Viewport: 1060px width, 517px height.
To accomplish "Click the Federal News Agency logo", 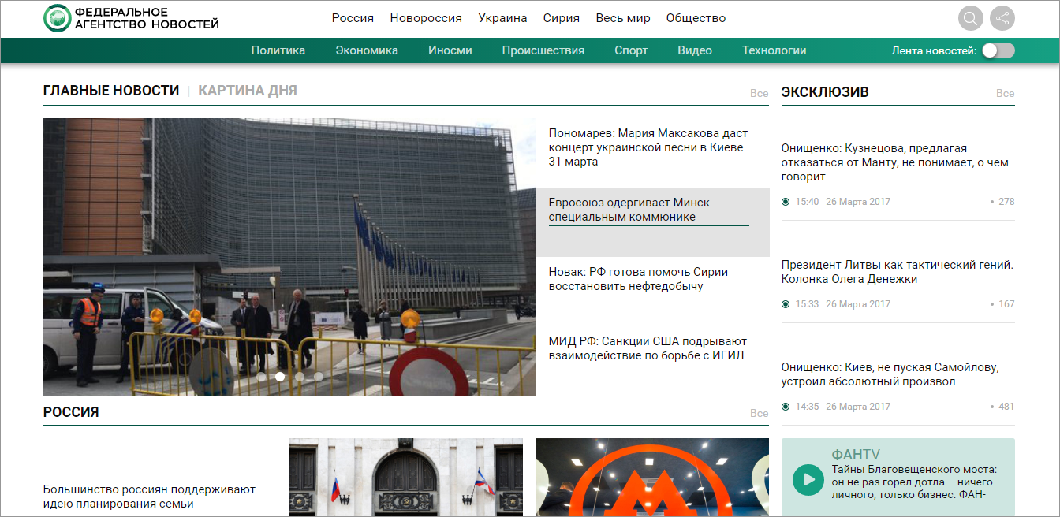I will [x=131, y=18].
